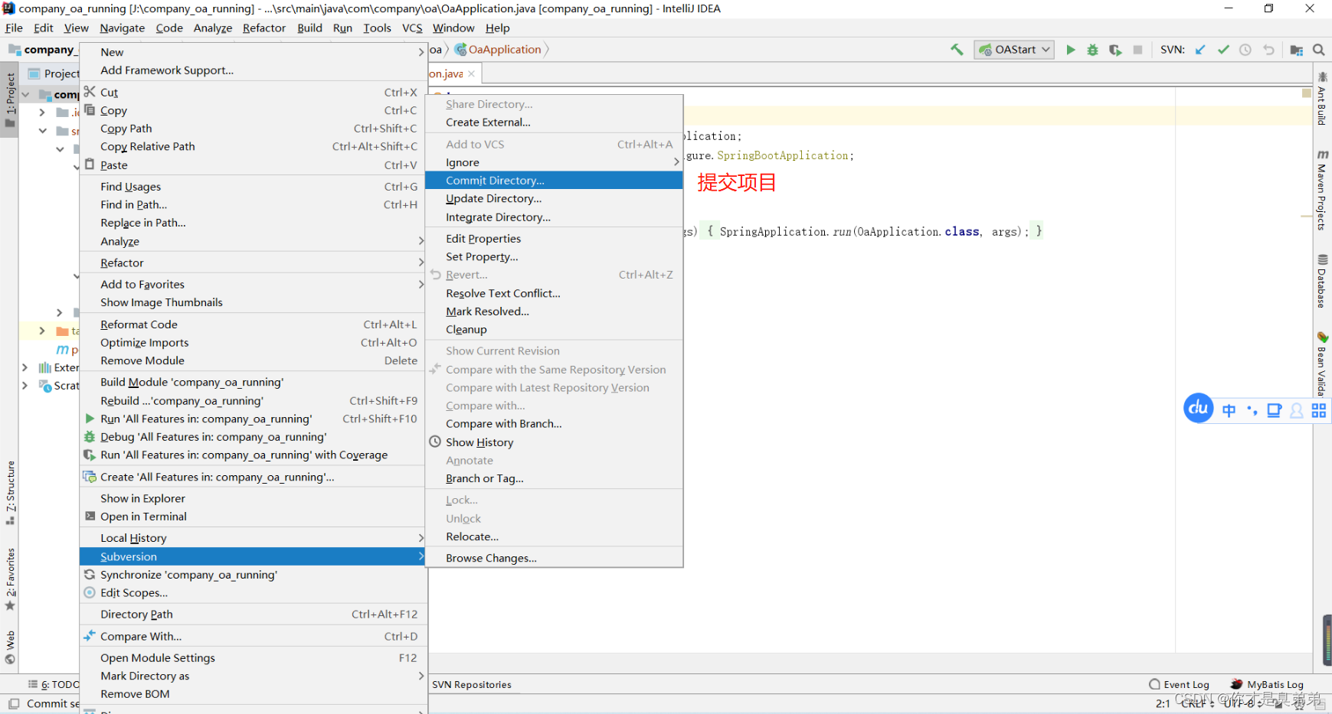Click the IME soft keyboard icon
1332x714 pixels.
point(1274,411)
